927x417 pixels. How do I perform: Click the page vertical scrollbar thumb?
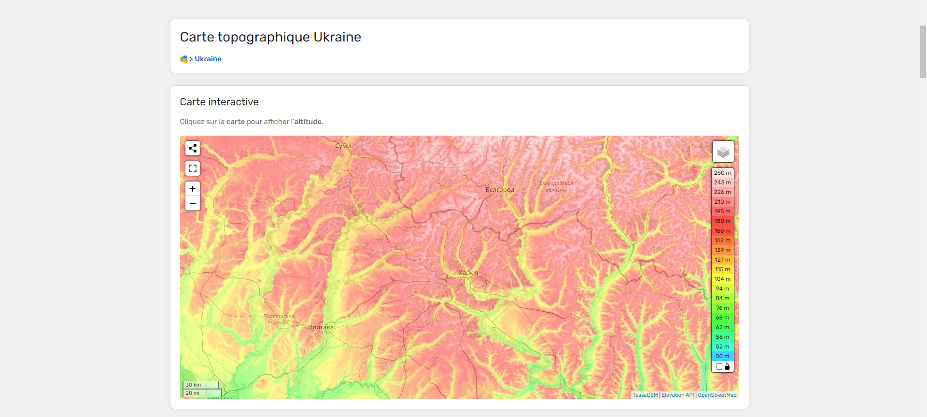click(x=923, y=52)
